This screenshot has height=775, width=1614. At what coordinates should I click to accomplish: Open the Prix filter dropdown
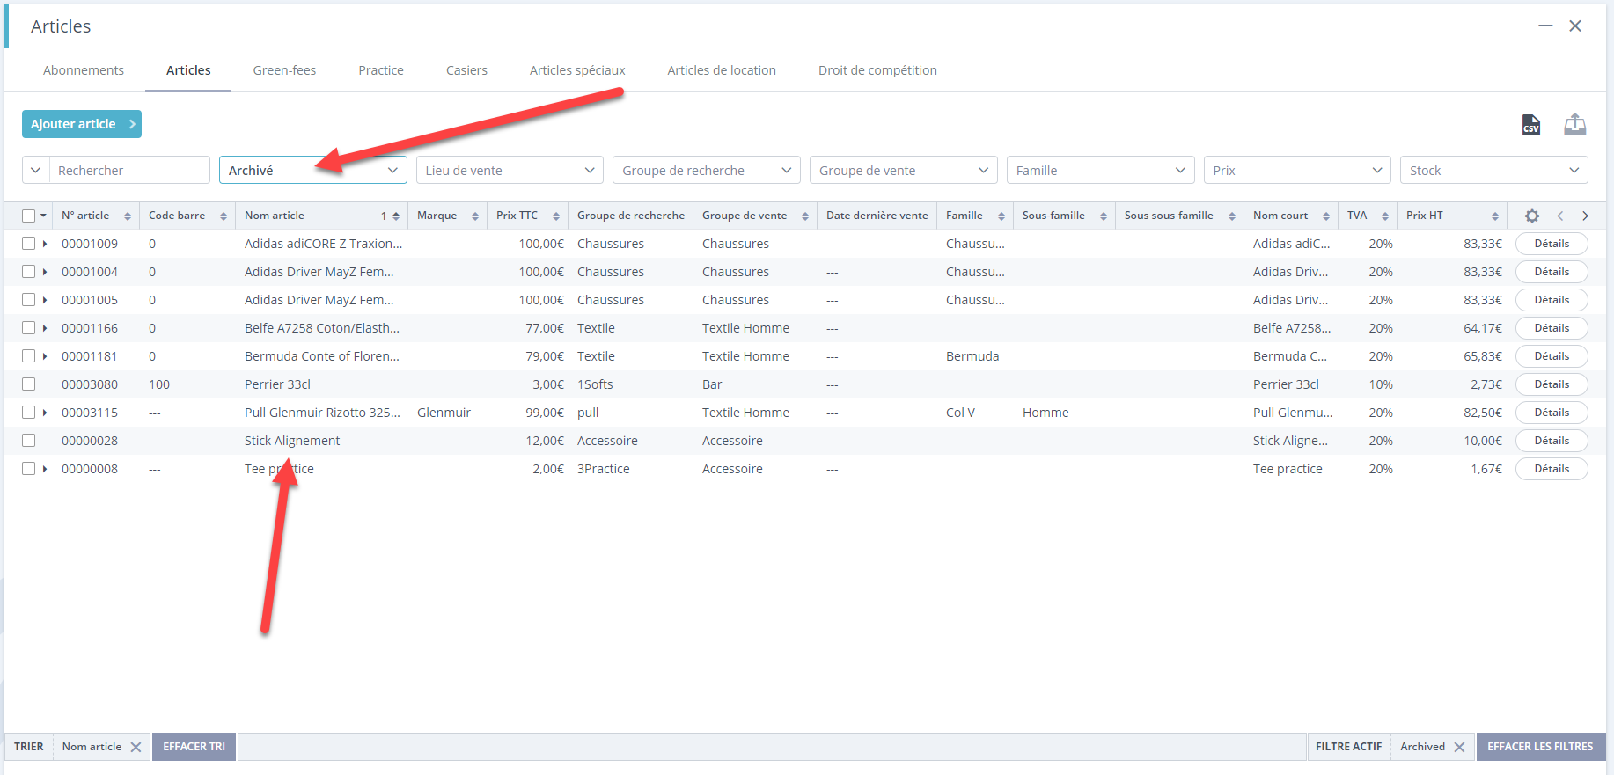(x=1297, y=170)
